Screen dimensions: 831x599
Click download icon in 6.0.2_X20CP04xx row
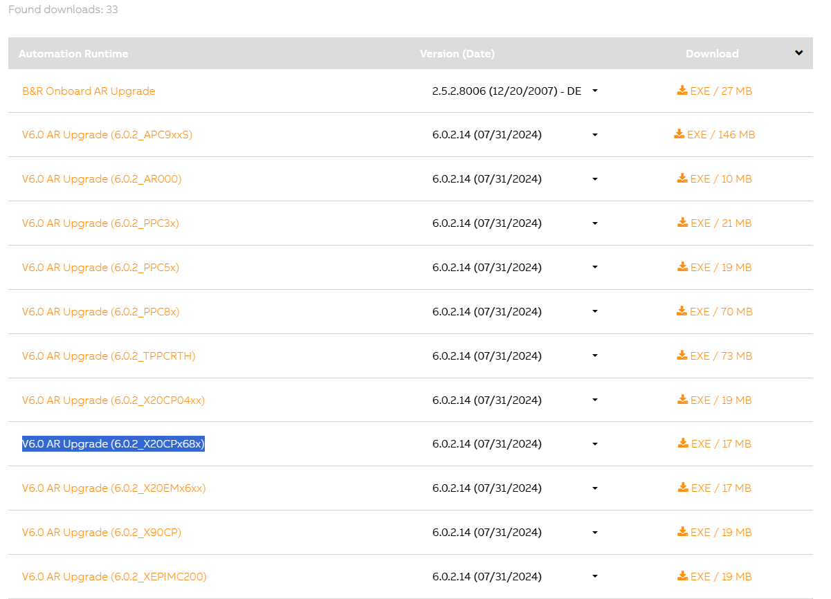click(682, 400)
